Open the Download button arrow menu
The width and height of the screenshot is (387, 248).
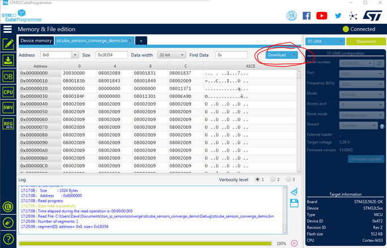(294, 55)
